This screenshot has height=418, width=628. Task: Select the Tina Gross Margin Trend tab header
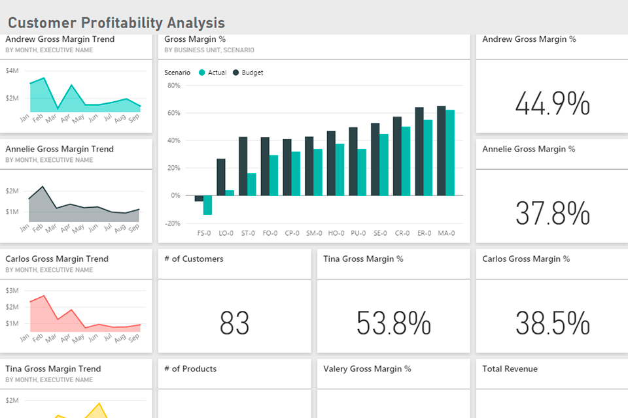[x=53, y=368]
